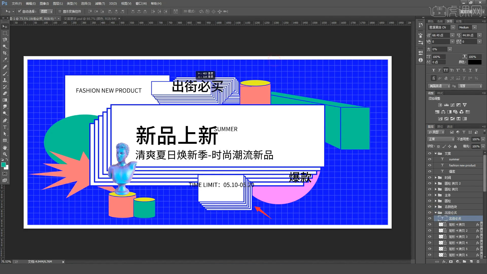Image resolution: width=487 pixels, height=274 pixels.
Task: Select the Crop tool
Action: point(5,53)
